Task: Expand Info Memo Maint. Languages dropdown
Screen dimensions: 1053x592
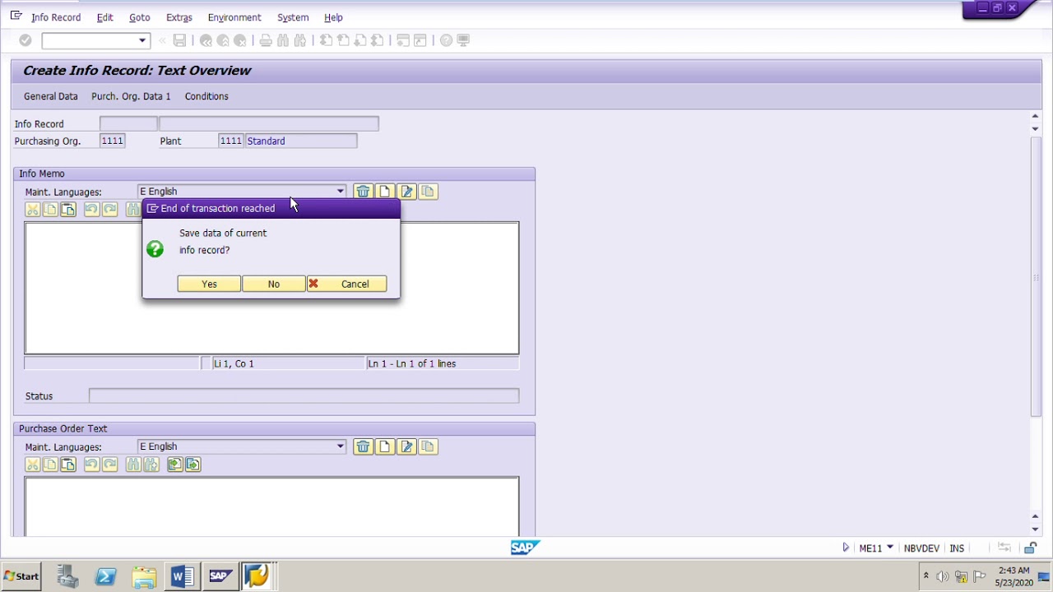Action: coord(340,192)
